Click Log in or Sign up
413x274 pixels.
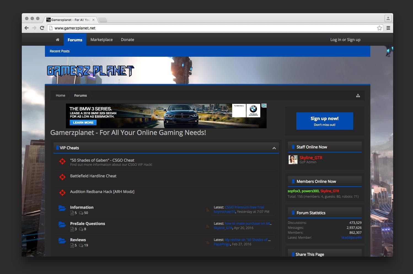(345, 40)
